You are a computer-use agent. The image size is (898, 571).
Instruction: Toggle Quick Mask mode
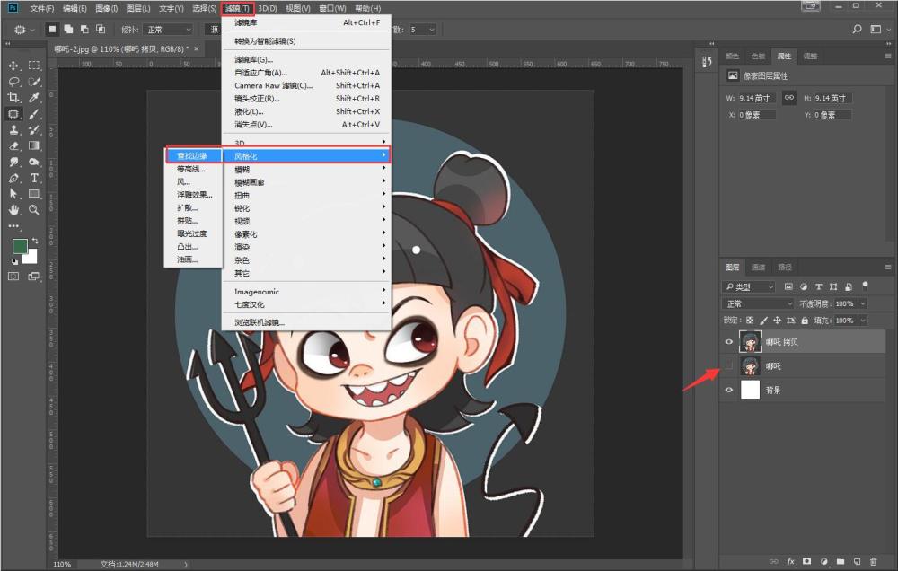click(x=13, y=277)
